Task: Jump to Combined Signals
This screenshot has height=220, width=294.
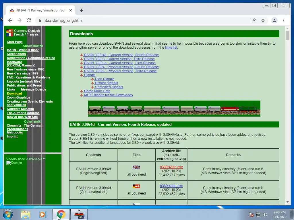Action: click(x=109, y=87)
